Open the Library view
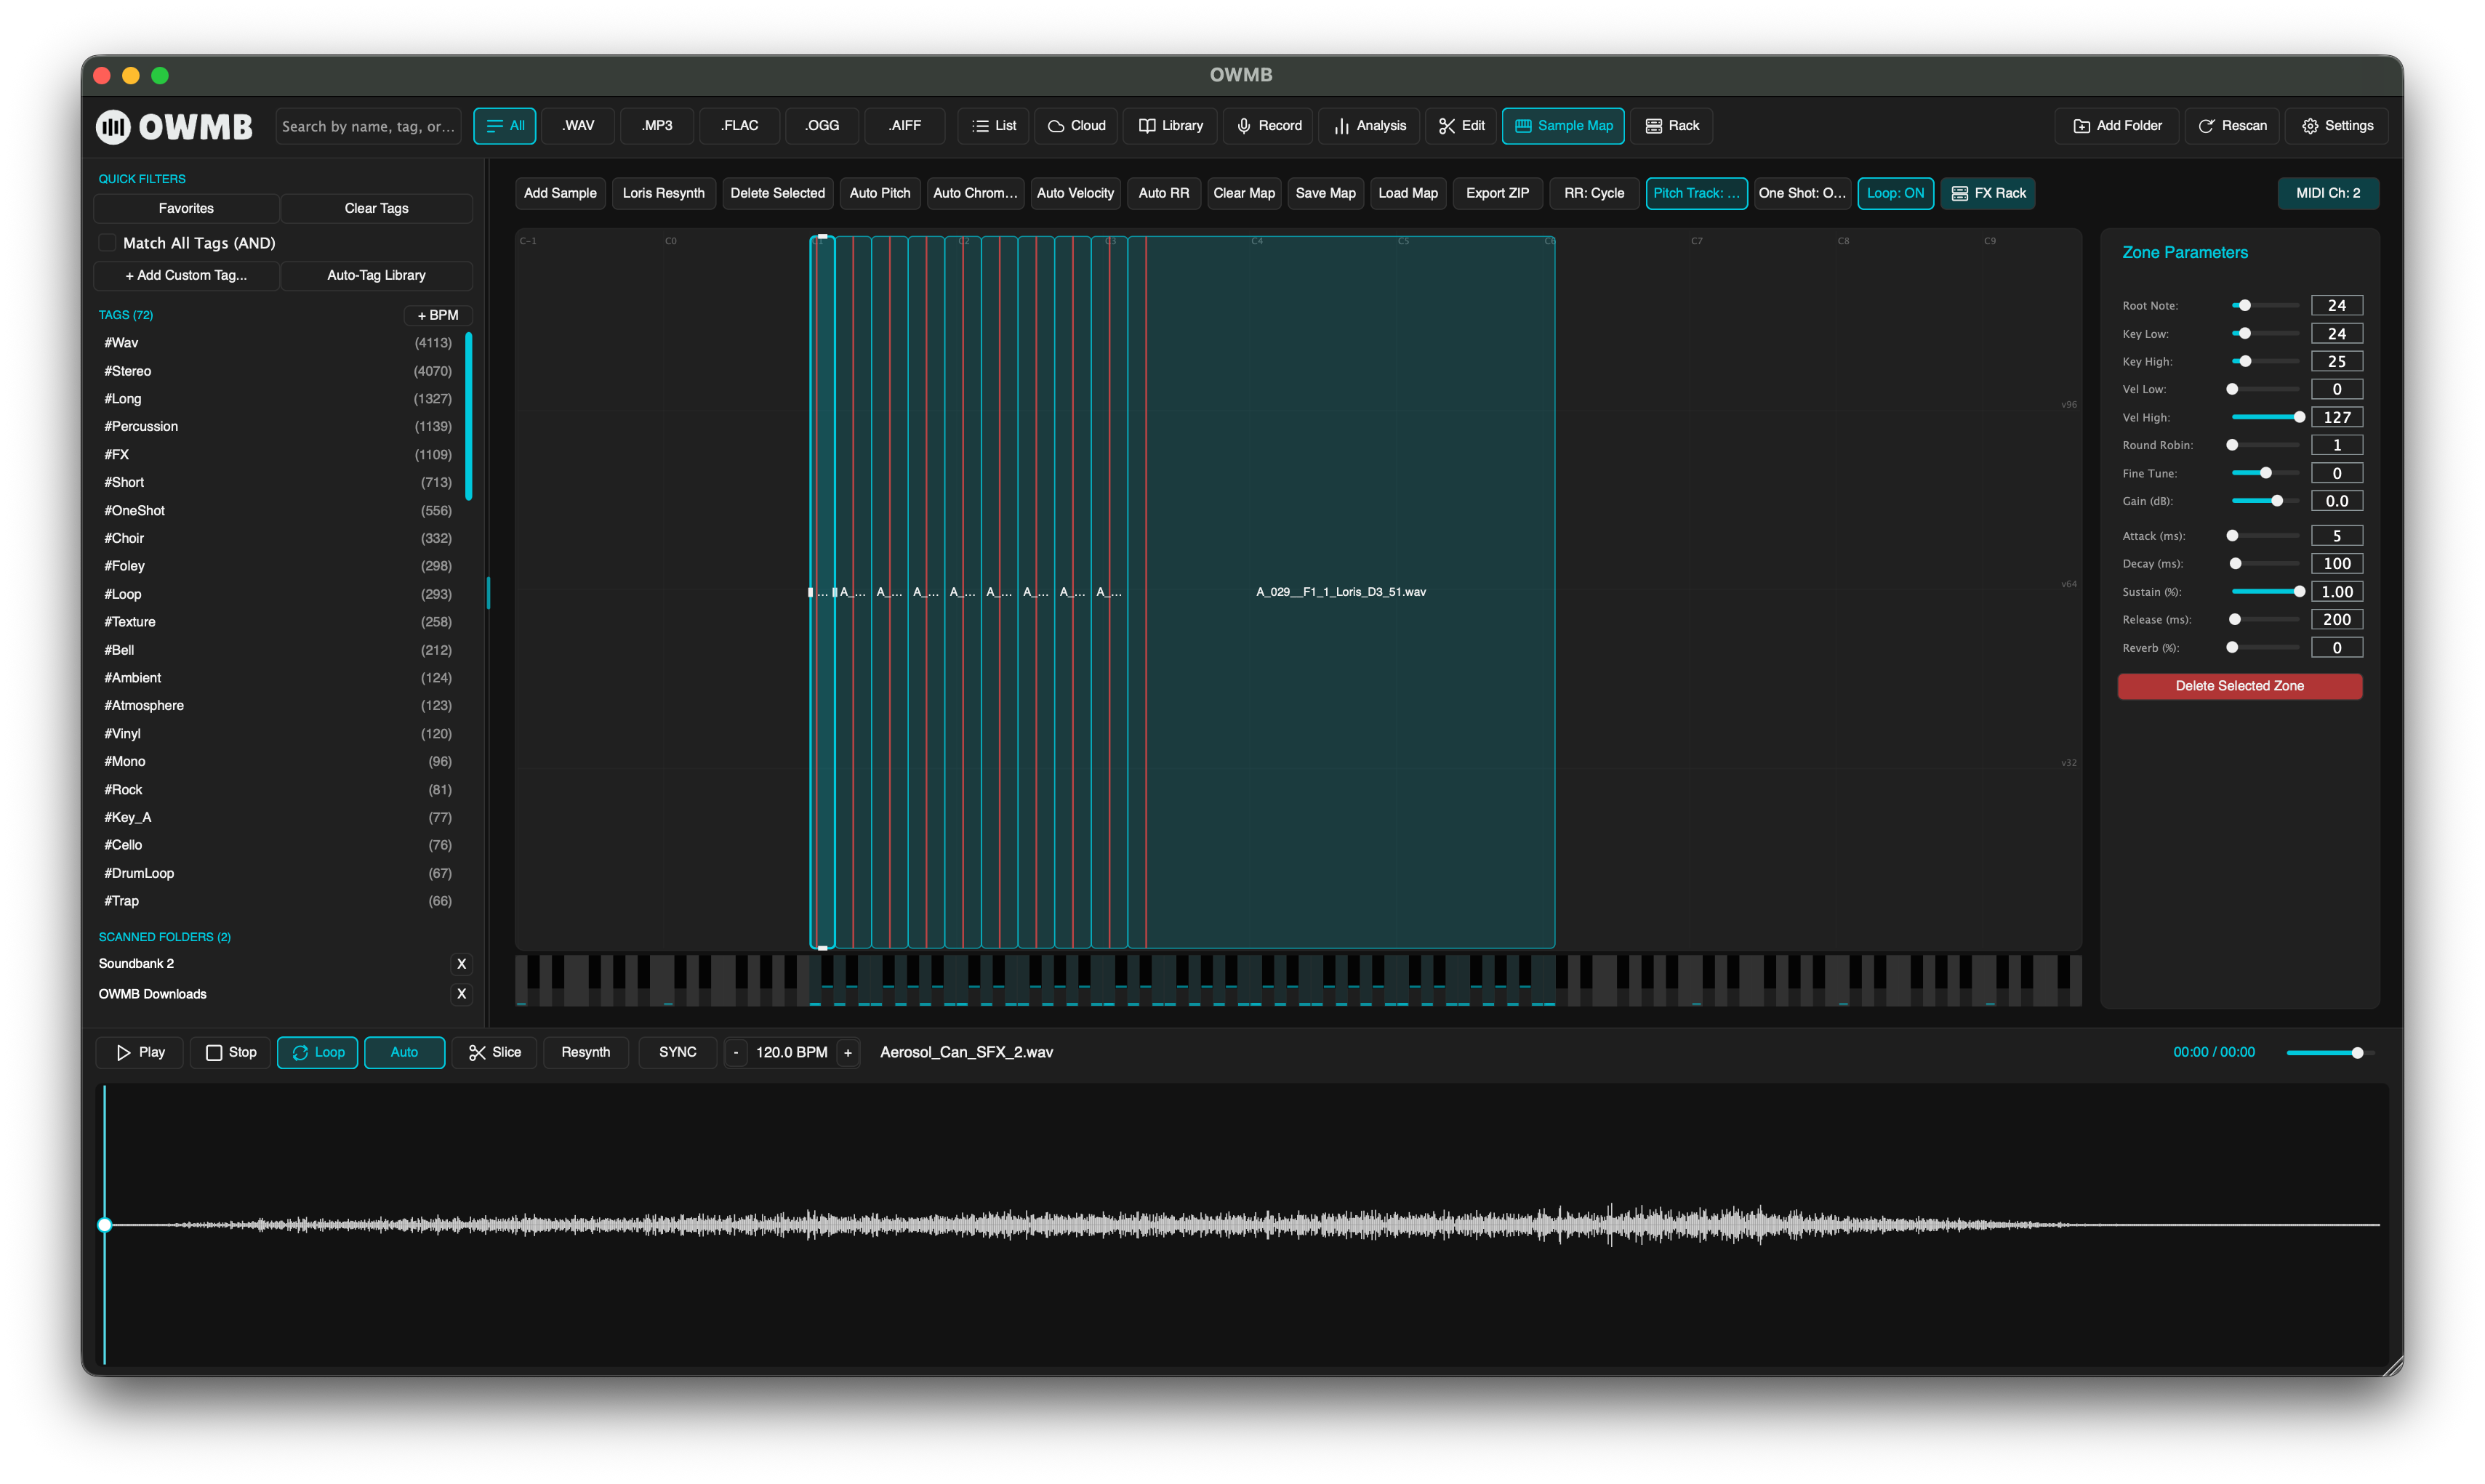2485x1484 pixels. point(1170,126)
